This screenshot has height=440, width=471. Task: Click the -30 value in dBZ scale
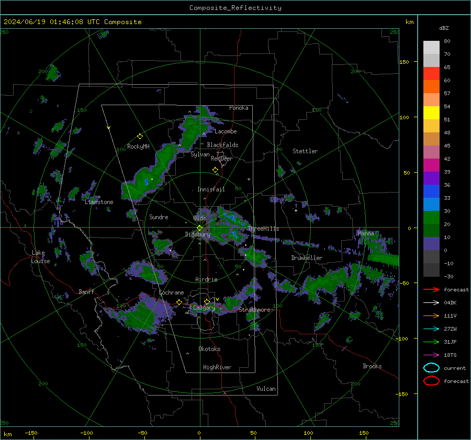point(448,276)
